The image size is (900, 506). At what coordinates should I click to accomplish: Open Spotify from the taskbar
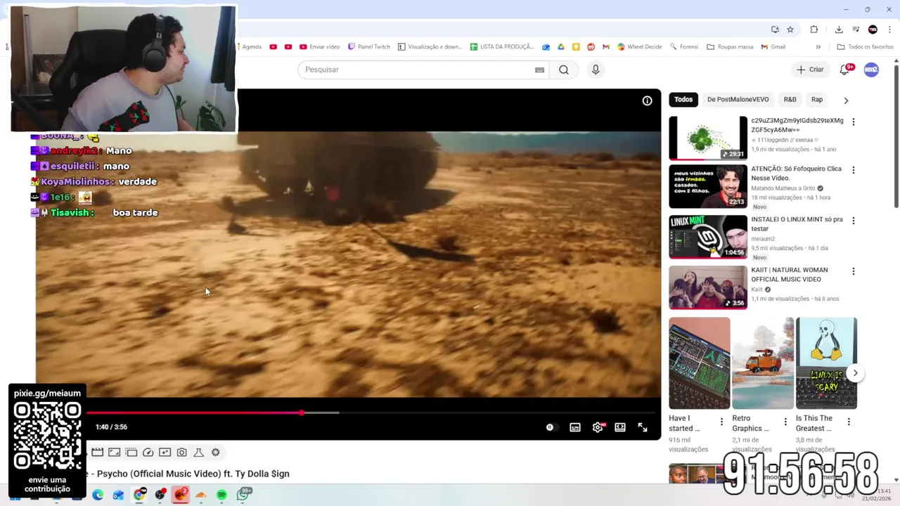(x=221, y=495)
